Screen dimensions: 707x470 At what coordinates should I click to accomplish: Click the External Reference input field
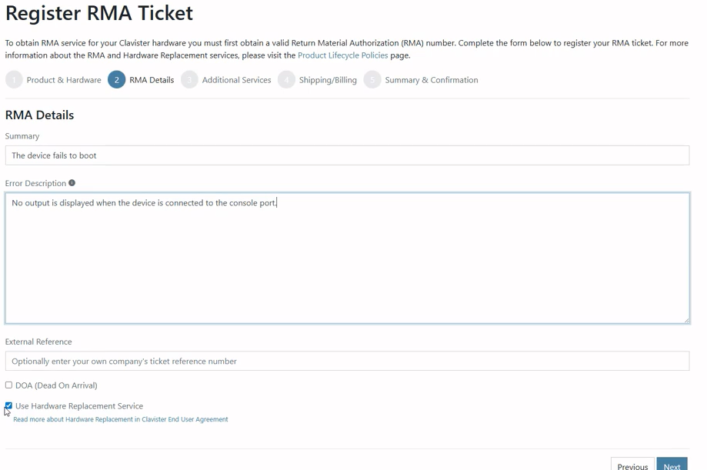(x=347, y=361)
